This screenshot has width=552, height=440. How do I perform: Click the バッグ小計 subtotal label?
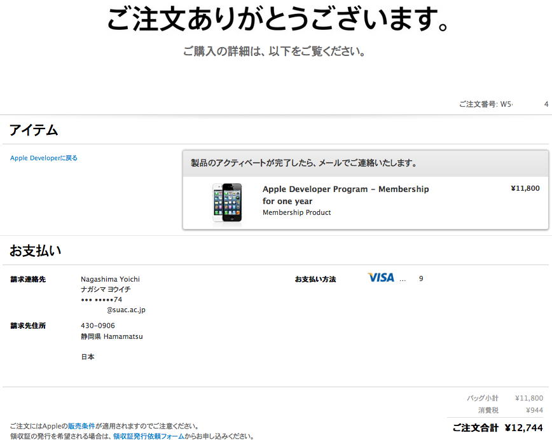tap(482, 398)
